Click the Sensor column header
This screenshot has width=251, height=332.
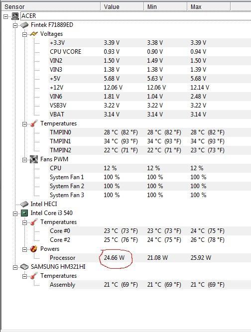tap(51, 6)
